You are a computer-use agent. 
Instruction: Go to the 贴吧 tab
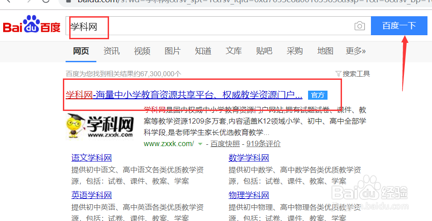[264, 51]
